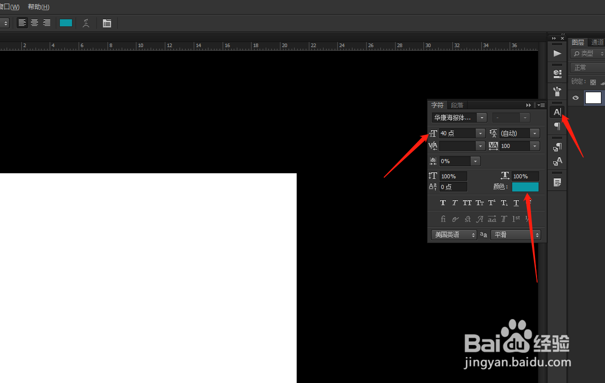Click the tracking VA icon

493,145
